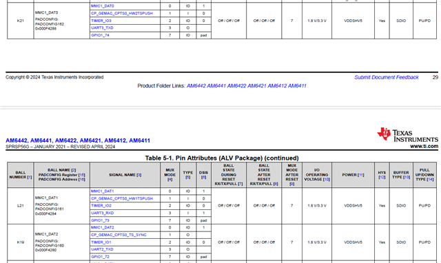Open AM6421 in the Product Folder Links line
The height and width of the screenshot is (263, 441).
click(x=257, y=85)
